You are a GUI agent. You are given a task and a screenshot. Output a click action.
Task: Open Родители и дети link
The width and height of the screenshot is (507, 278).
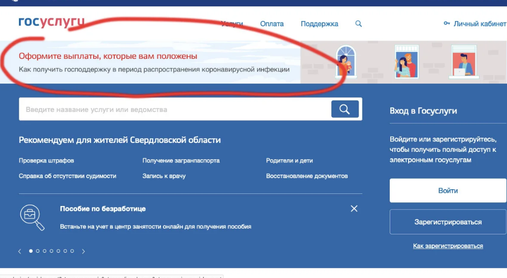click(x=289, y=161)
